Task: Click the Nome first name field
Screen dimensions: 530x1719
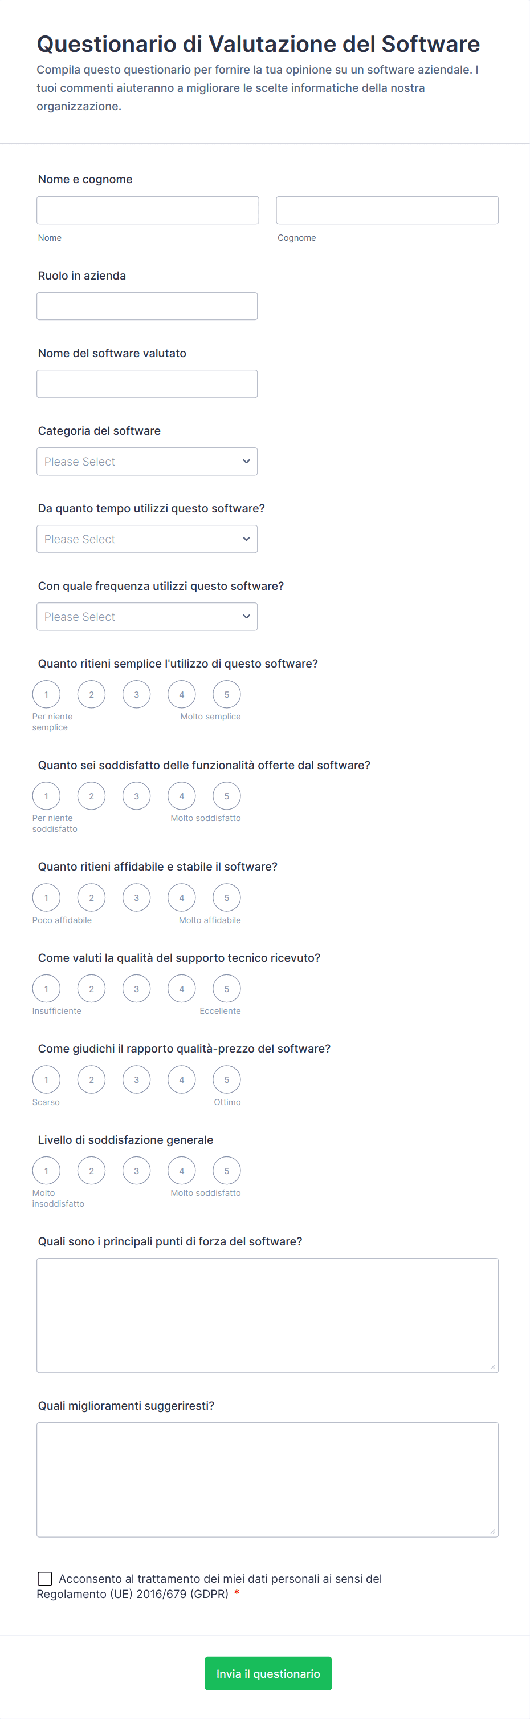Action: point(148,210)
